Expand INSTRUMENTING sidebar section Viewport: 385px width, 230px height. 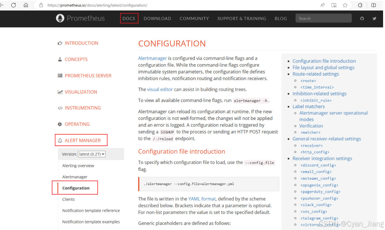[83, 108]
